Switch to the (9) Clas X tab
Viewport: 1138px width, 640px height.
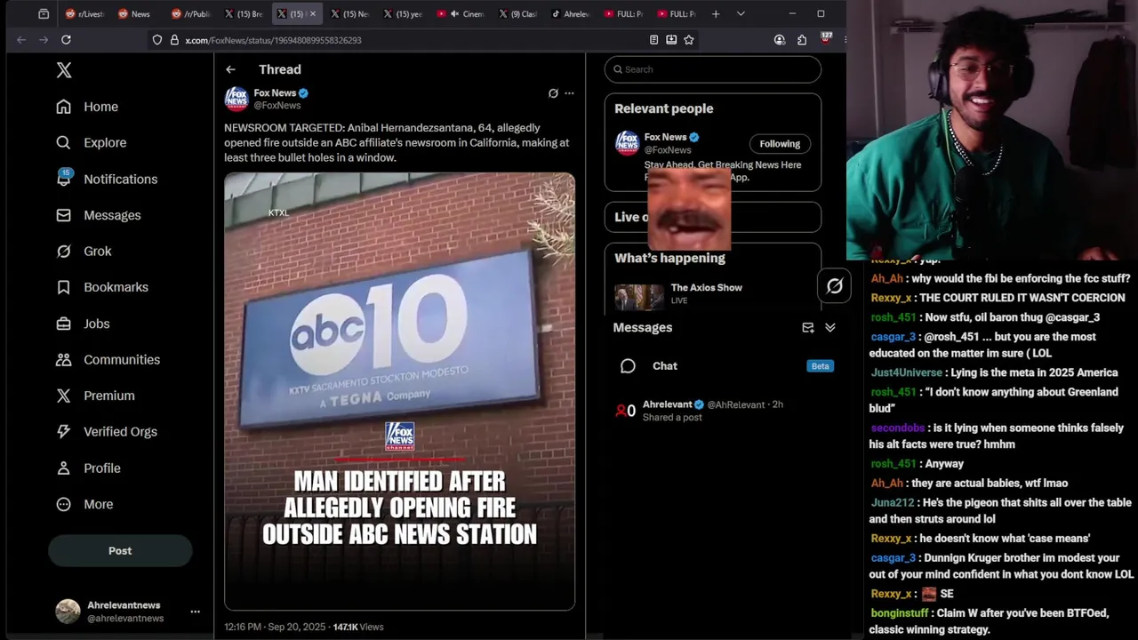(x=518, y=14)
